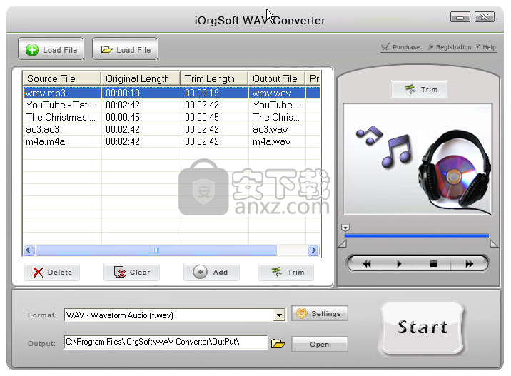Delete the selected file
This screenshot has width=511, height=376.
click(52, 272)
